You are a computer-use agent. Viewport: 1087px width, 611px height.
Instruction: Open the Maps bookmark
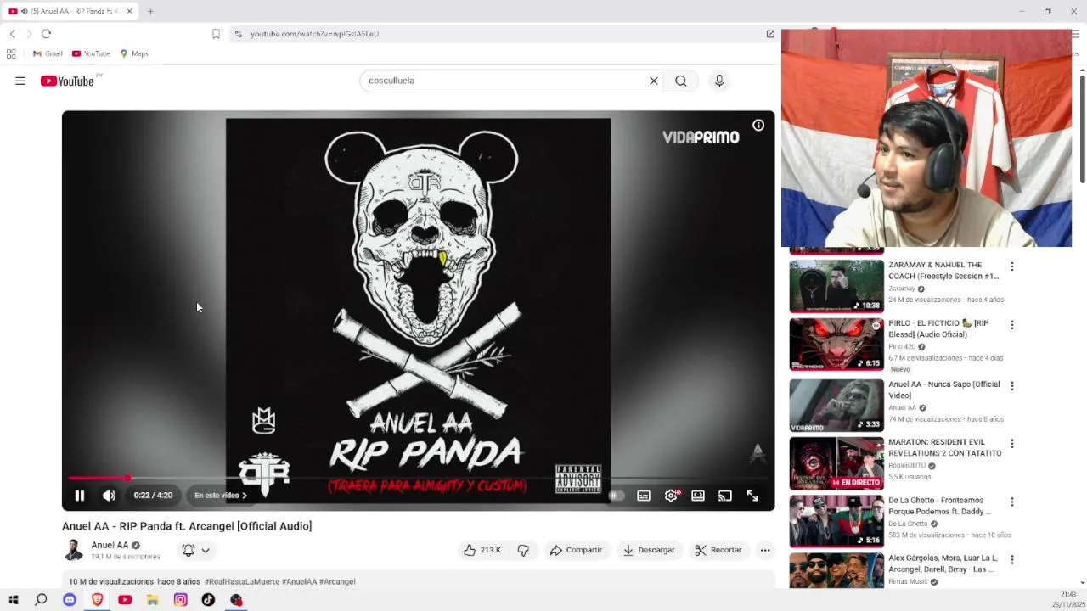(134, 53)
